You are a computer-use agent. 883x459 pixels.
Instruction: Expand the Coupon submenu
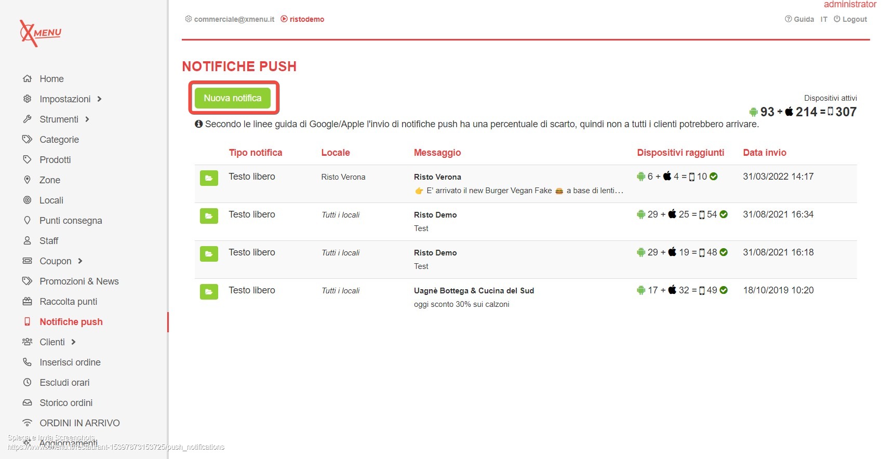tap(81, 261)
